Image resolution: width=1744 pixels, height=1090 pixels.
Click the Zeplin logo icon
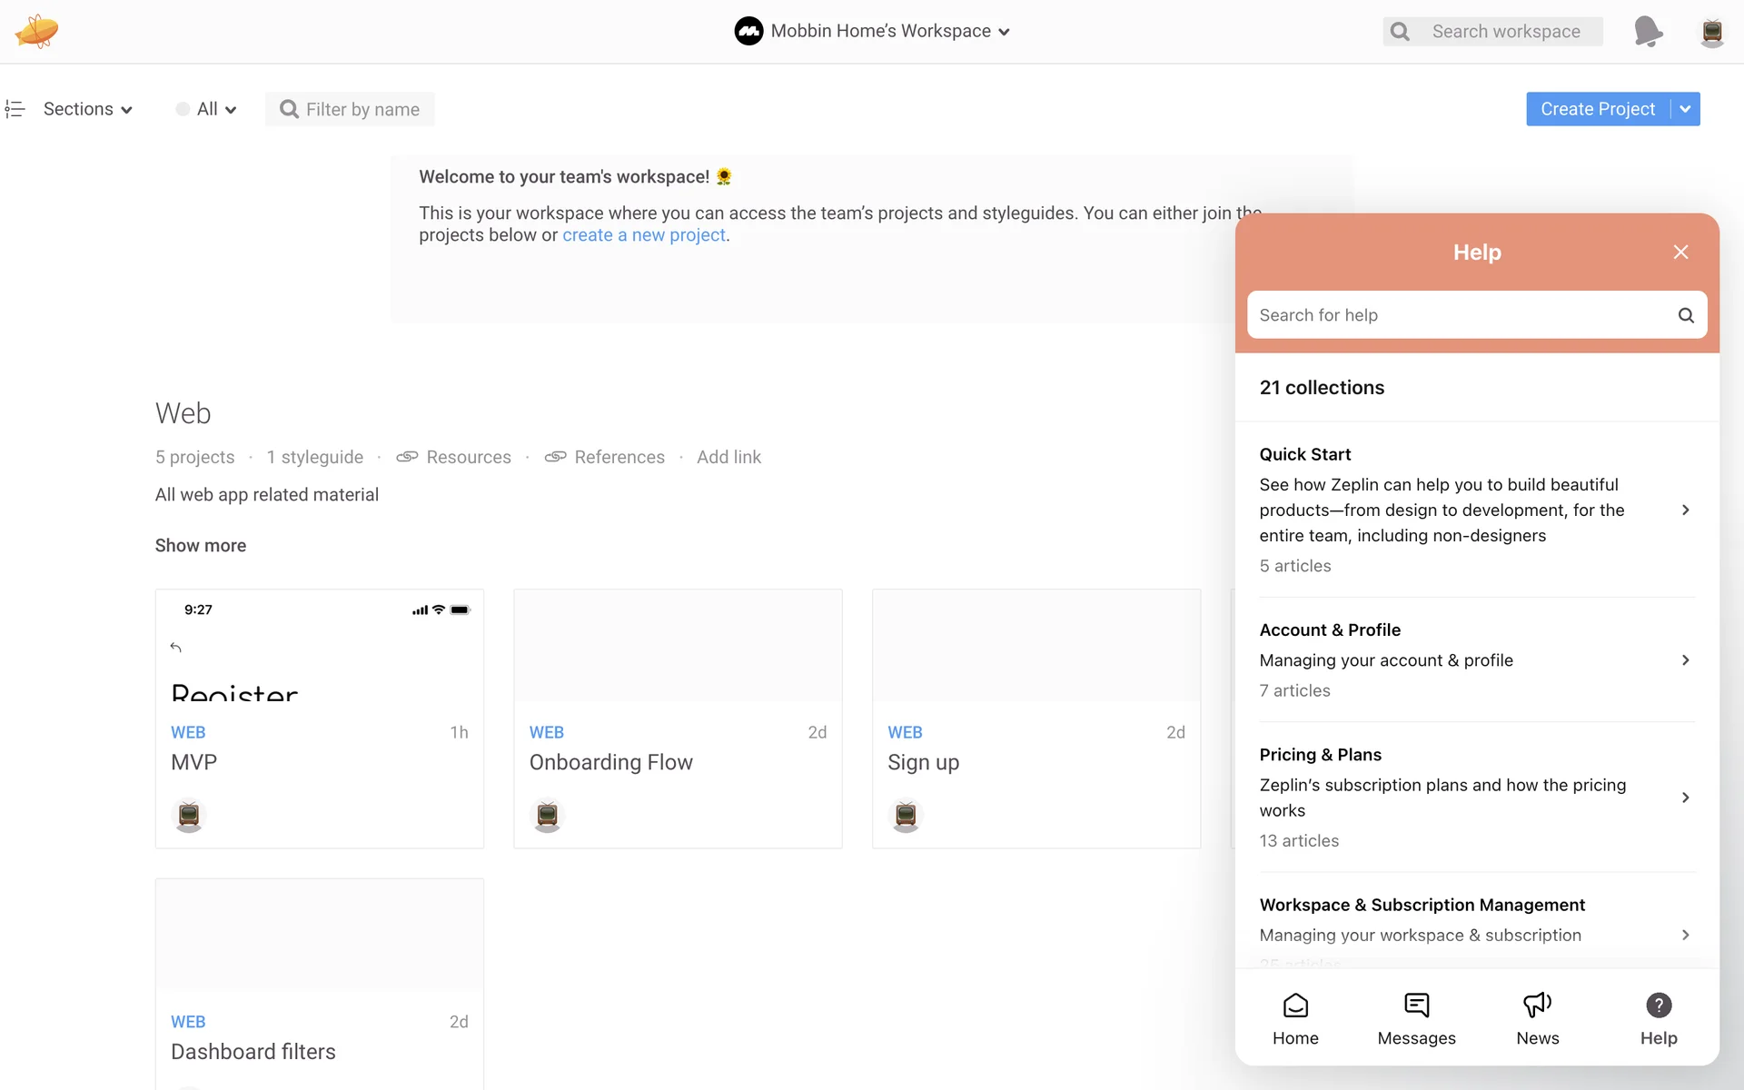click(36, 31)
